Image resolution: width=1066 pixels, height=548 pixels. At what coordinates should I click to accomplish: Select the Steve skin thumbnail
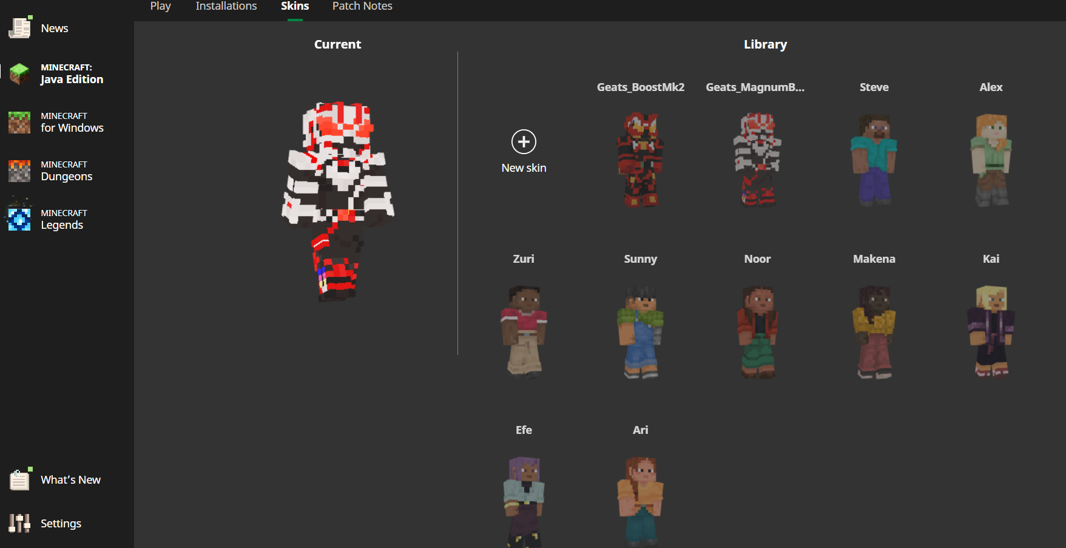pyautogui.click(x=874, y=160)
